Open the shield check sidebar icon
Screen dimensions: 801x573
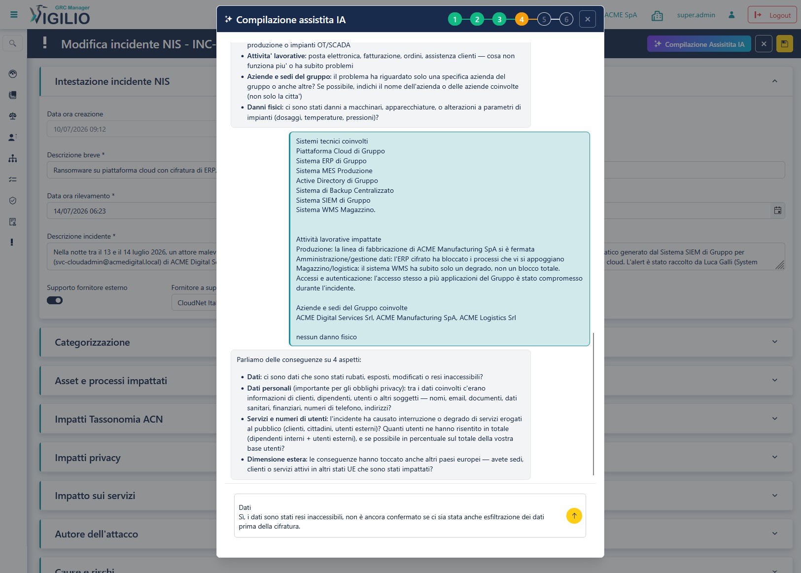(x=13, y=201)
